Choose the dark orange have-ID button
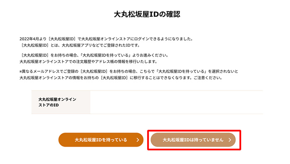 point(101,140)
